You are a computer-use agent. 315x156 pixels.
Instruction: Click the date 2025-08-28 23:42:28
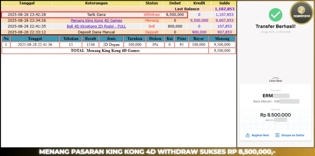point(27,15)
